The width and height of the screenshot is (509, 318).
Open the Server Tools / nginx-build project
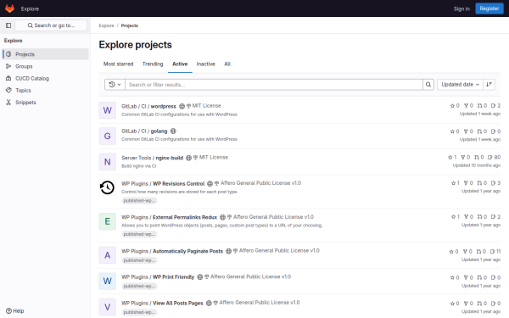click(152, 158)
